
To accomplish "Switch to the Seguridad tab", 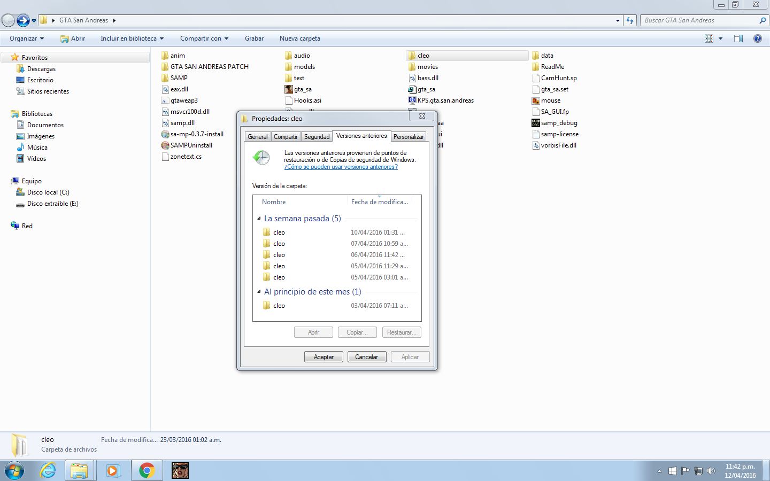I will (317, 137).
